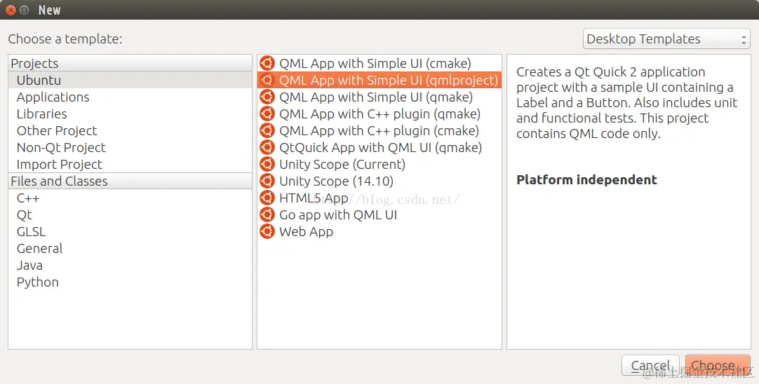759x384 pixels.
Task: Cancel the New dialog
Action: [x=650, y=366]
